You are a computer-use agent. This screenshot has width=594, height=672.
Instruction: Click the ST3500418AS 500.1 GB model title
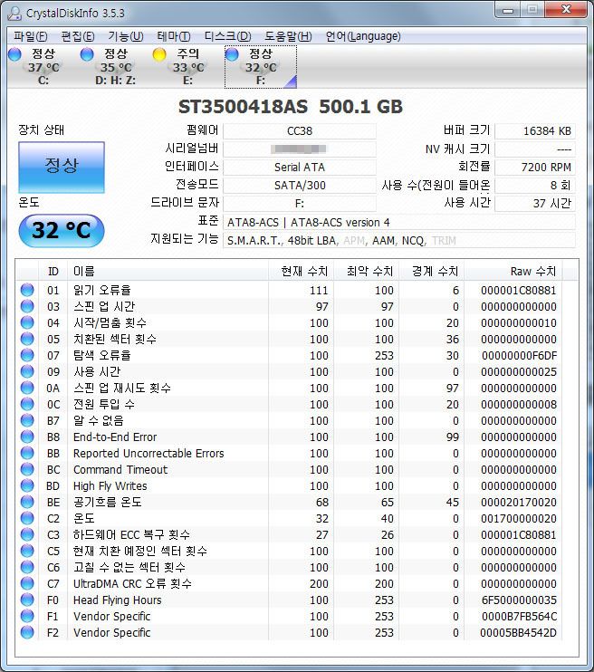point(291,107)
